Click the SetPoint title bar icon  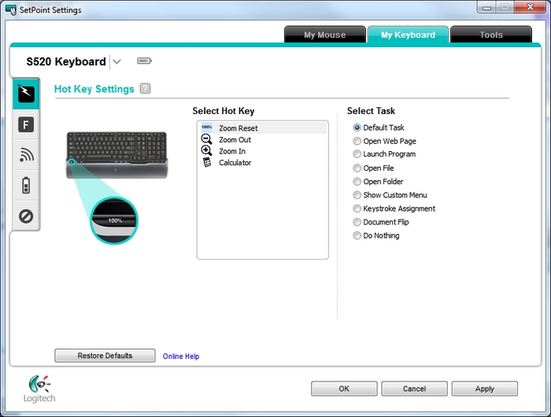(x=11, y=10)
